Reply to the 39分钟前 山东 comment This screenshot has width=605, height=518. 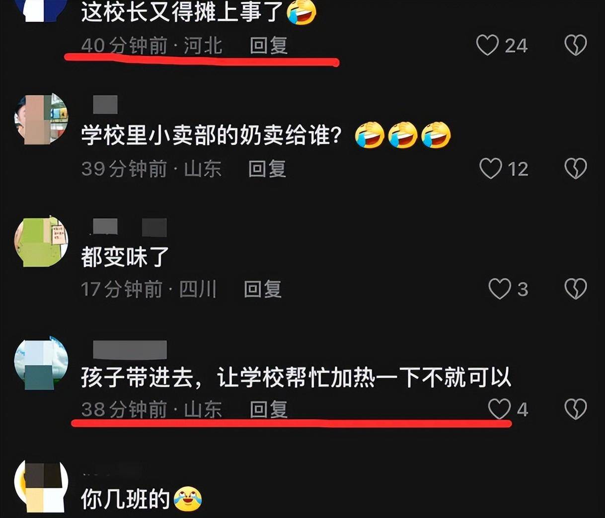(x=267, y=169)
